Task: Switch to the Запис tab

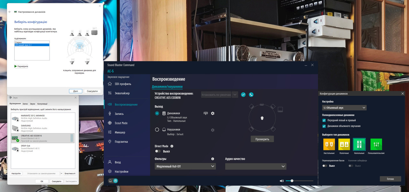Action: [x=25, y=104]
